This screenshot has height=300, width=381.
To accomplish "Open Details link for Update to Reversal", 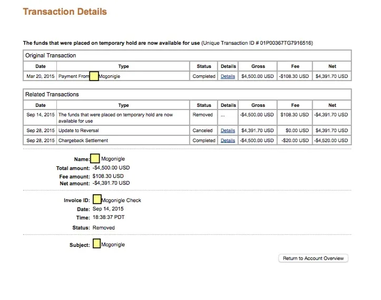I will [x=228, y=131].
